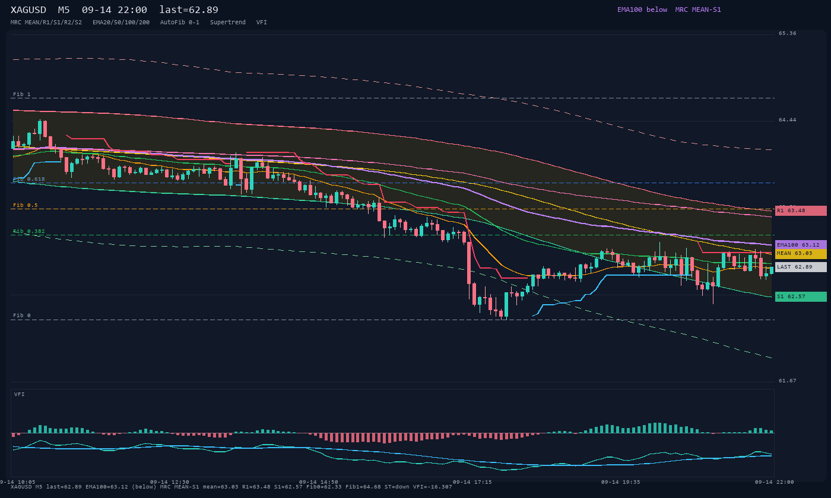Click the "09-14 22:00" time axis label
Image resolution: width=831 pixels, height=498 pixels.
(775, 482)
